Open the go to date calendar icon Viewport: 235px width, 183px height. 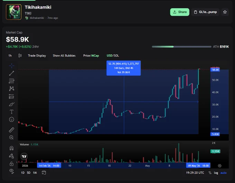(44, 173)
